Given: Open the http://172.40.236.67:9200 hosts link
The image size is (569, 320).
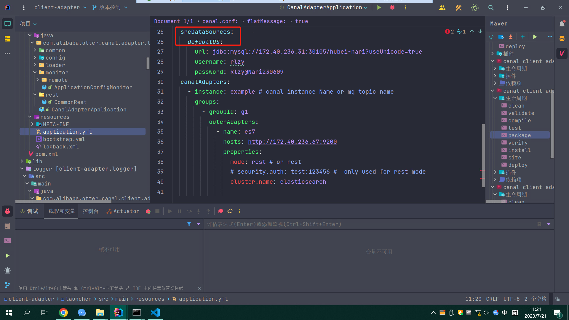Looking at the screenshot, I should tap(292, 142).
